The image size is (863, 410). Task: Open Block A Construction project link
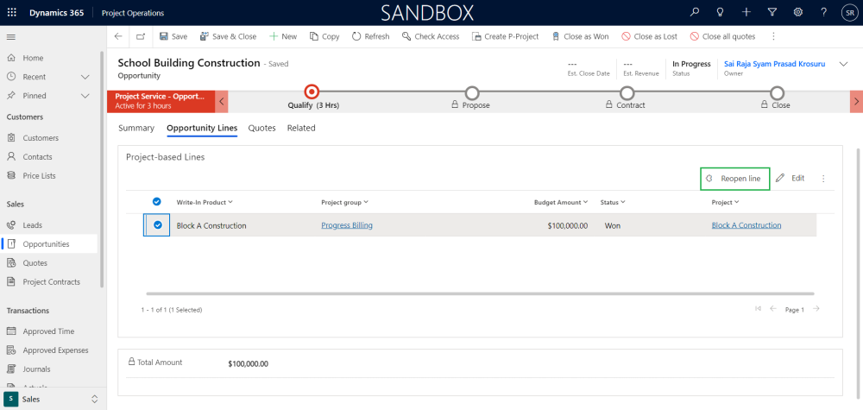pyautogui.click(x=746, y=225)
